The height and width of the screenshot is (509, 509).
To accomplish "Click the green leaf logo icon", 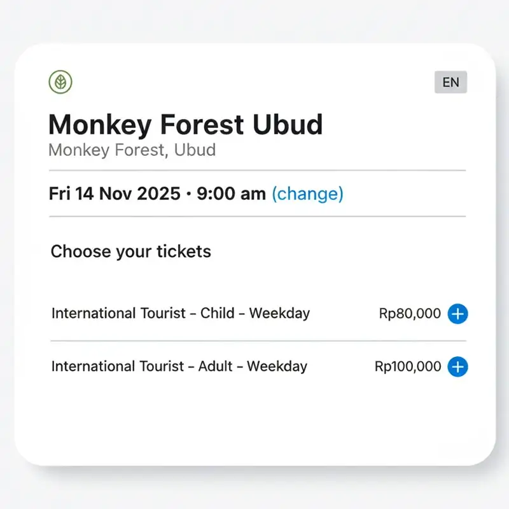I will [60, 81].
